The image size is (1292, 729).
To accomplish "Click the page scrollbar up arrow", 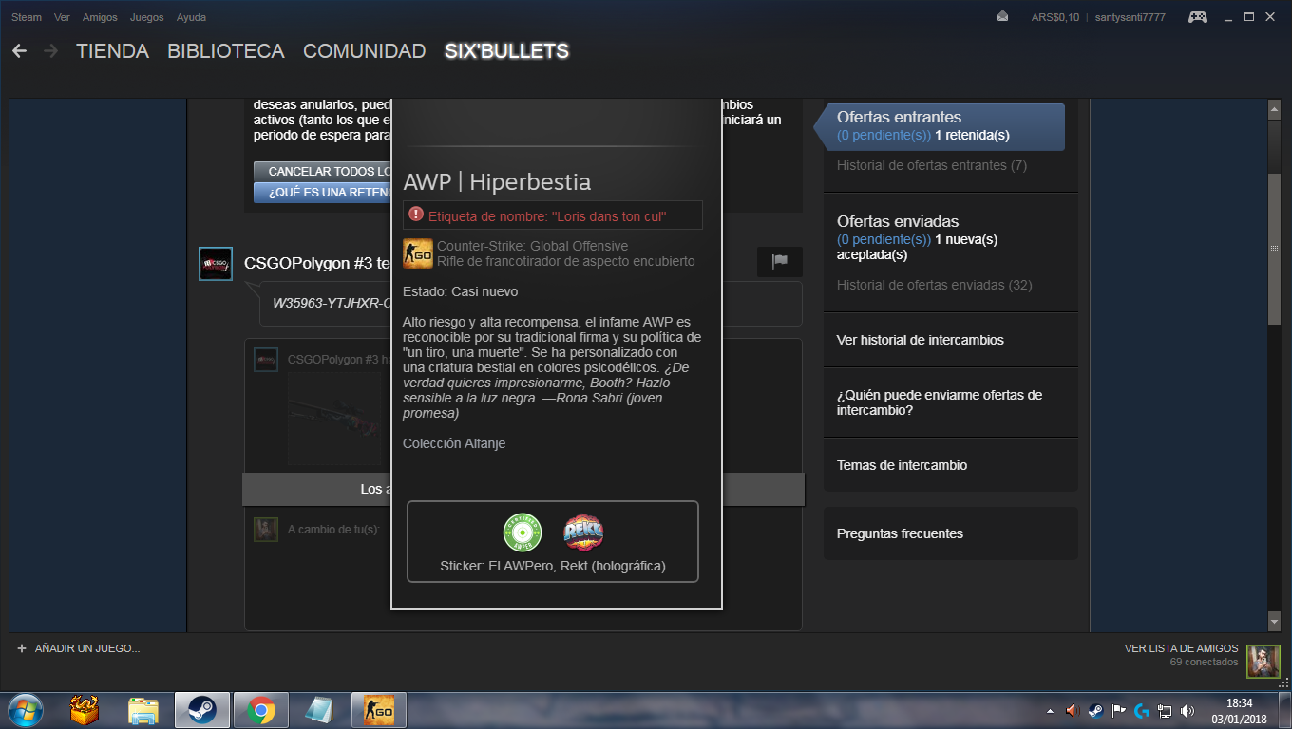I will coord(1275,110).
